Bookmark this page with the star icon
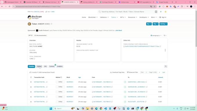 coord(154,6)
